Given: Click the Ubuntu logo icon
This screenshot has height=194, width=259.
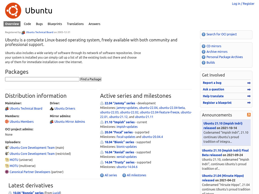Looking at the screenshot, I should coord(13,11).
